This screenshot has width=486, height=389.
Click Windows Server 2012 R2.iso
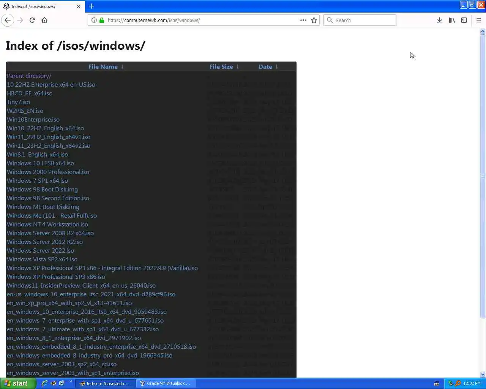click(45, 242)
